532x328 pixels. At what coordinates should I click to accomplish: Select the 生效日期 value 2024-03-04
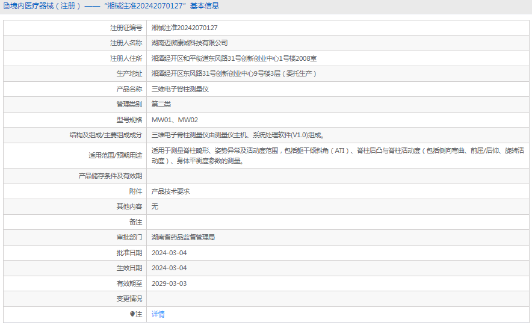tap(169, 268)
